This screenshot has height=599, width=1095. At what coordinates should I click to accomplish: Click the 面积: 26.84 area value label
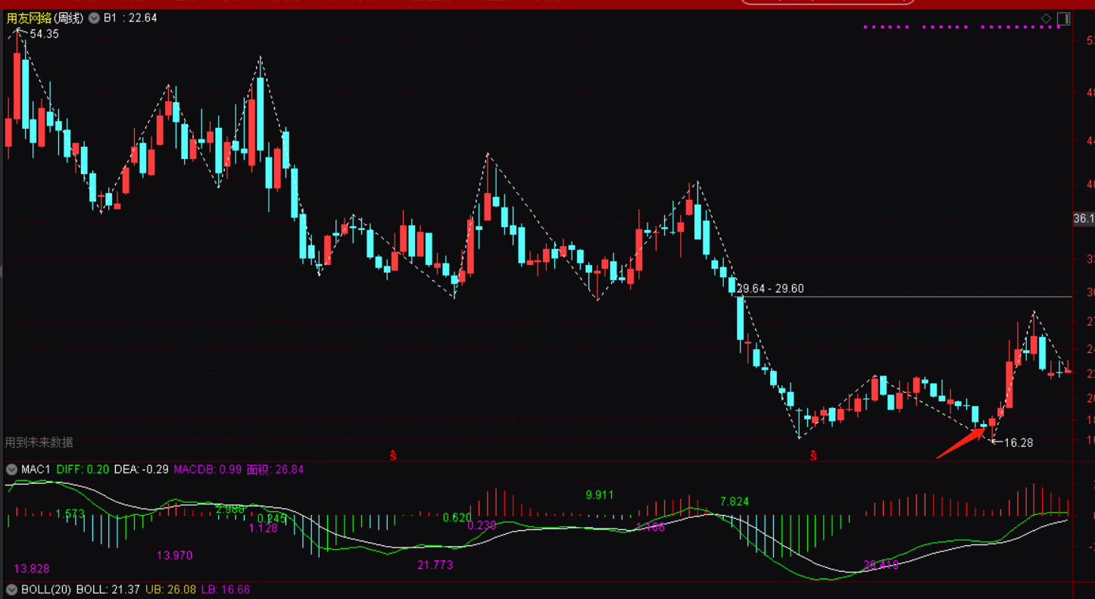pos(275,470)
